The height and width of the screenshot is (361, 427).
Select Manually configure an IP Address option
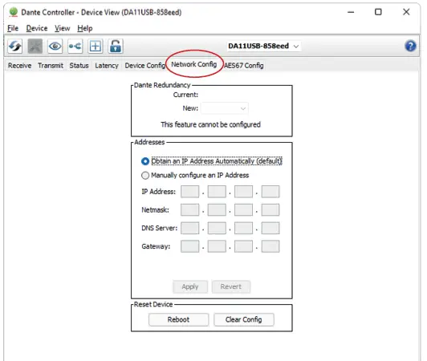tap(145, 176)
